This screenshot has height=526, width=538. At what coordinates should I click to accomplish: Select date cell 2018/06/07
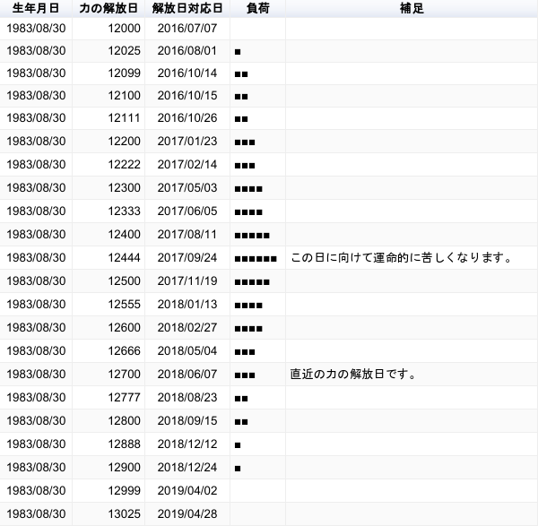(x=187, y=374)
